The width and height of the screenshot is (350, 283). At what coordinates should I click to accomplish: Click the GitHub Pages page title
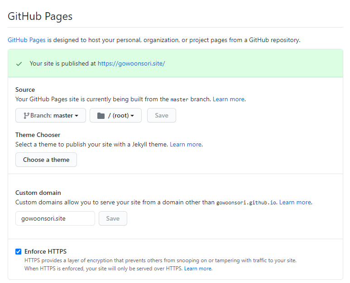point(40,16)
